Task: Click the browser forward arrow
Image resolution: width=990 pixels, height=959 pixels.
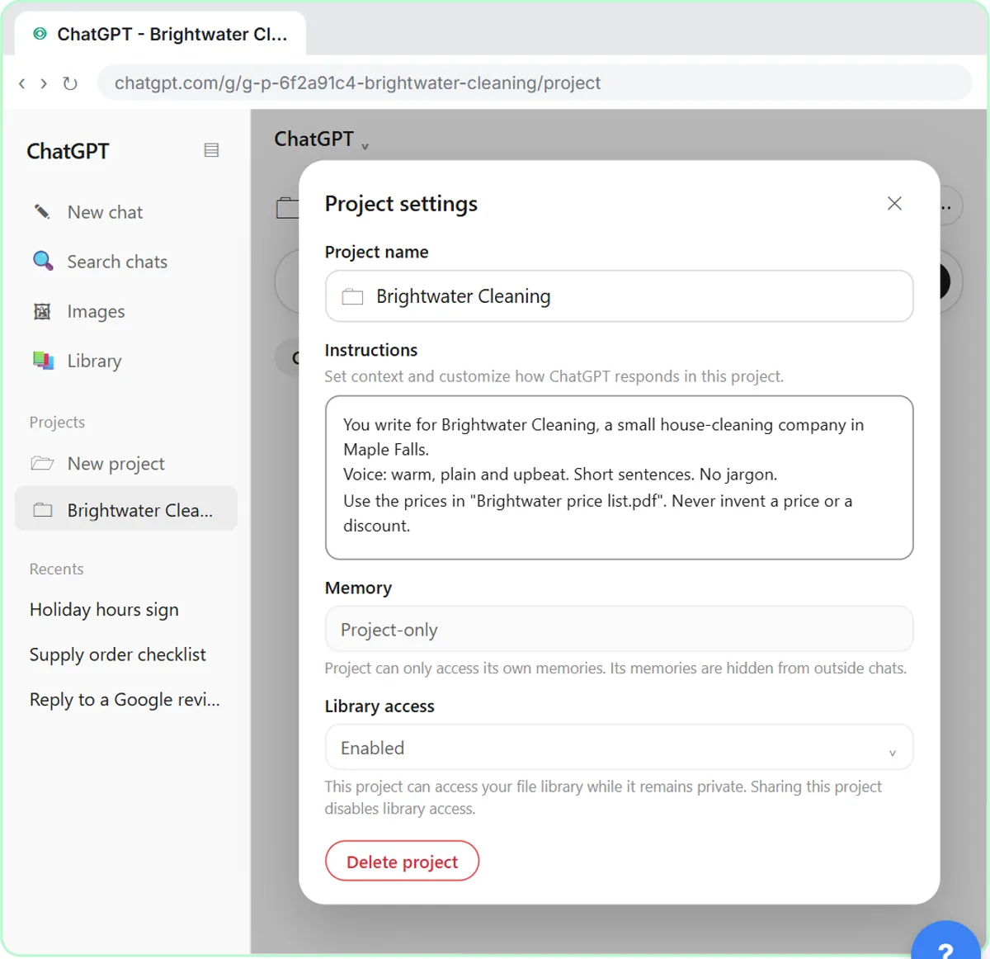Action: (44, 83)
